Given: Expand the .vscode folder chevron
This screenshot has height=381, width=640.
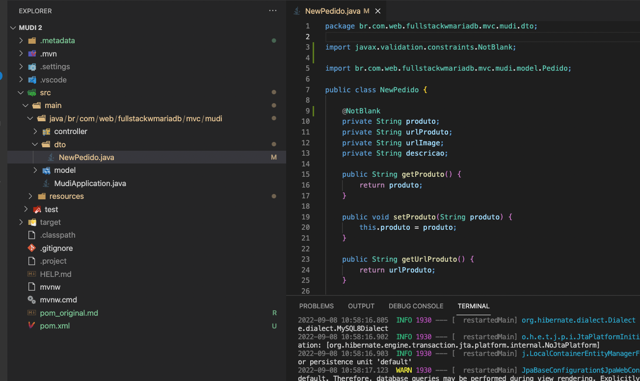Looking at the screenshot, I should click(x=21, y=80).
